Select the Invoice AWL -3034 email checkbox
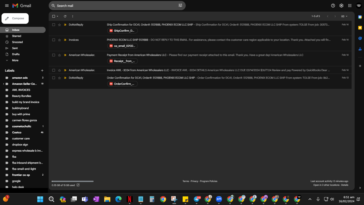 click(x=54, y=70)
